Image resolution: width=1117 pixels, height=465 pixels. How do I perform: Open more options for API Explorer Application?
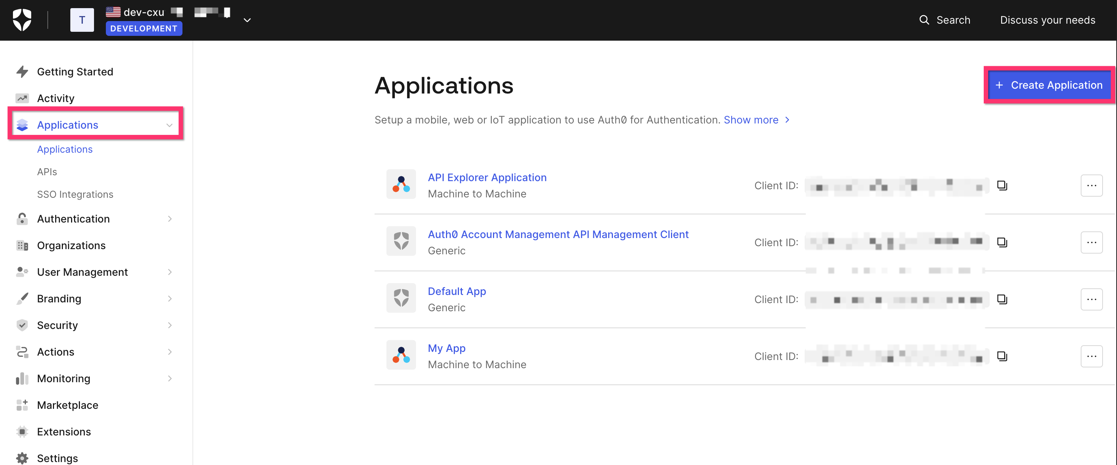pyautogui.click(x=1091, y=186)
